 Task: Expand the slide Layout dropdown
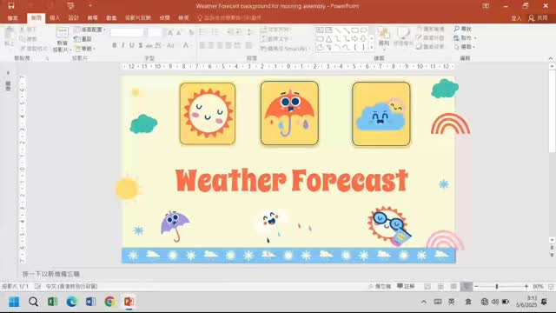click(89, 30)
